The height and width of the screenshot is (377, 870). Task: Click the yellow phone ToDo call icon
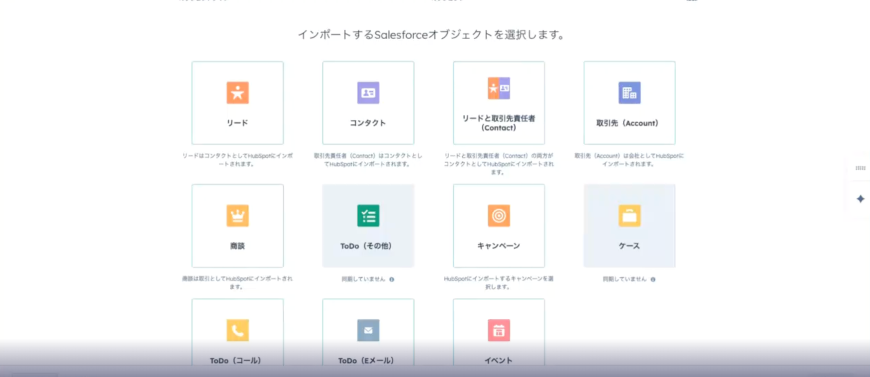238,330
